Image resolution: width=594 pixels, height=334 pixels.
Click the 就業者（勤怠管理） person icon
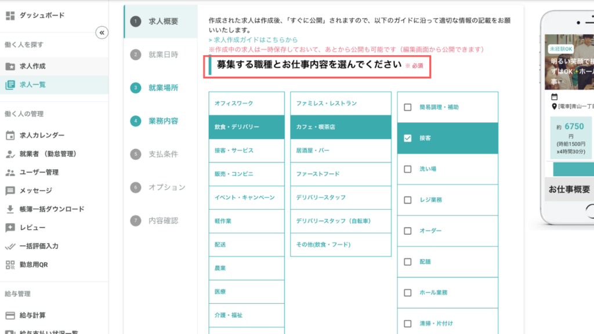pos(10,154)
